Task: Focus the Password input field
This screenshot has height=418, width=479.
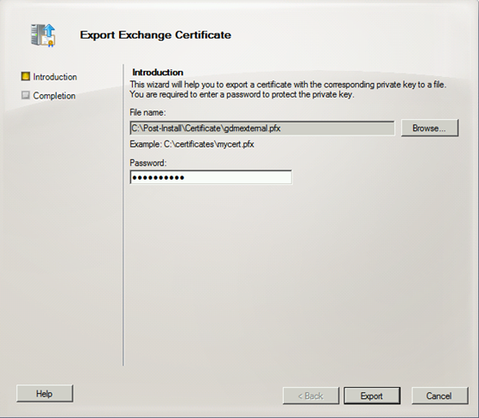Action: point(211,177)
